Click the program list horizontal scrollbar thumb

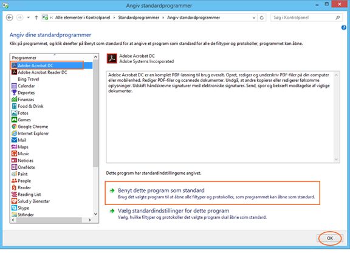click(49, 220)
